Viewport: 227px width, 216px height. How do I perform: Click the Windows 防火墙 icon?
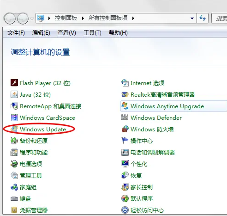tap(125, 129)
